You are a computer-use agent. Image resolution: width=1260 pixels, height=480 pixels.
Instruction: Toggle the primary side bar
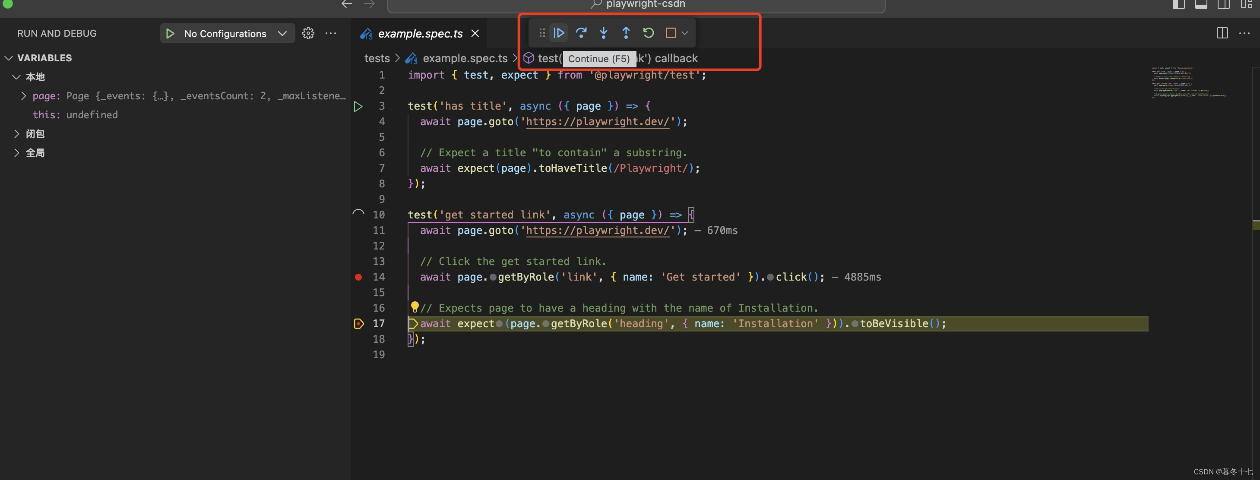[x=1178, y=4]
